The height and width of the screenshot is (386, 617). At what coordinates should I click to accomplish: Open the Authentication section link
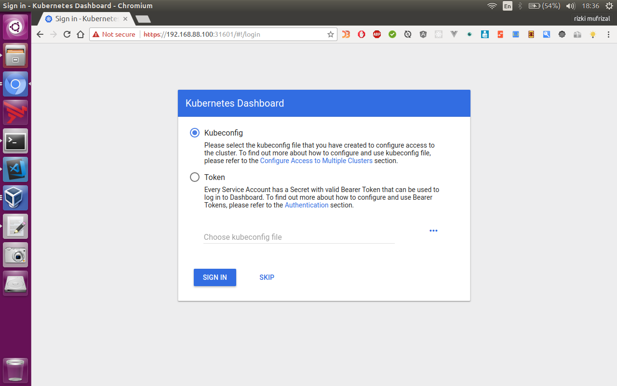(307, 205)
